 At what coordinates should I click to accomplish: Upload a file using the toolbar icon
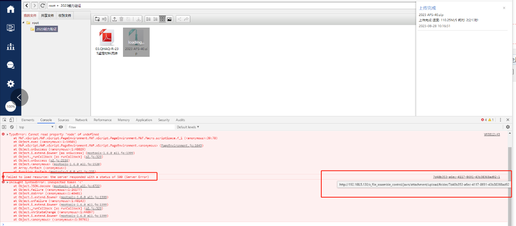click(x=114, y=19)
